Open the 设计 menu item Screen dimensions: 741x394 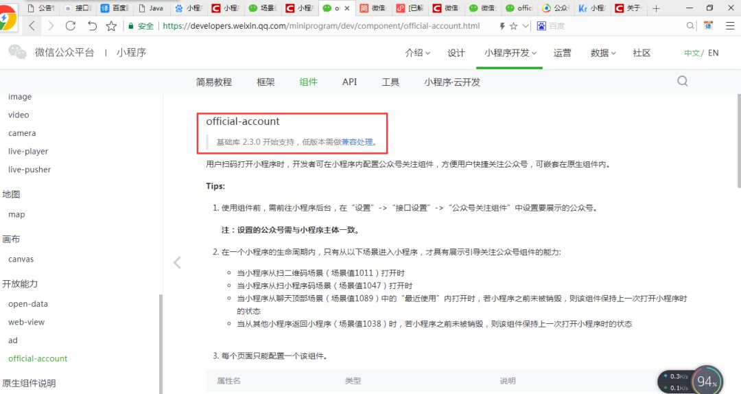click(456, 53)
